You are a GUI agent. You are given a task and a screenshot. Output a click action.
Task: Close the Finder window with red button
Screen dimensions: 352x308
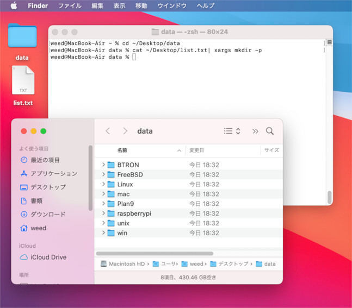[x=24, y=131]
